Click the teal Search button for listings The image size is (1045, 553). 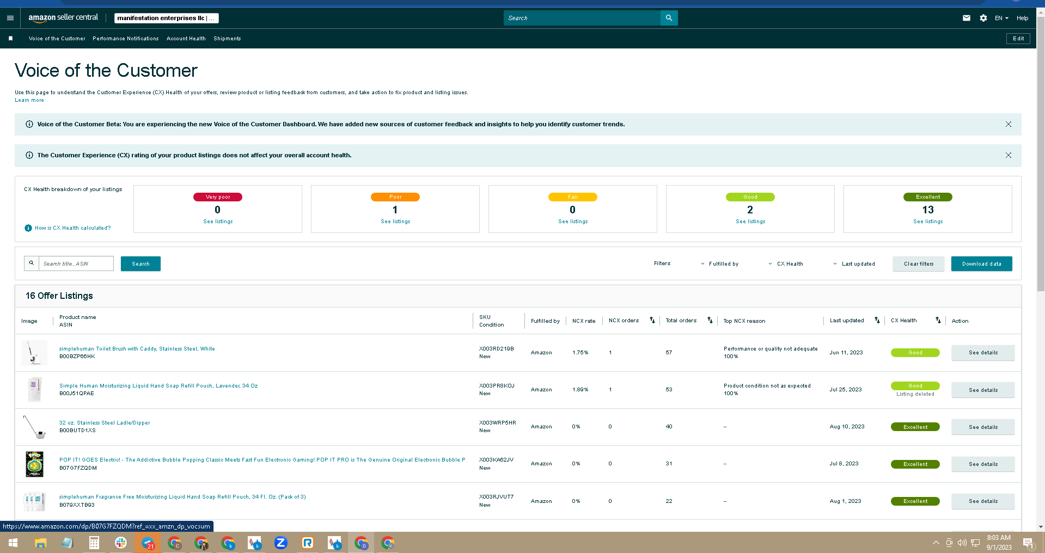click(140, 263)
